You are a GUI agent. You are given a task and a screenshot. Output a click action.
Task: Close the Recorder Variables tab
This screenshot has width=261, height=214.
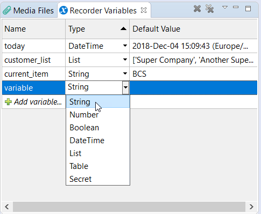click(x=144, y=10)
